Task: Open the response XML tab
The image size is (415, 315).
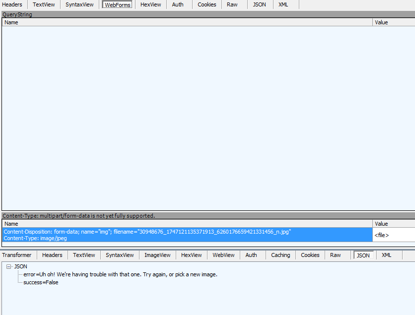Action: tap(386, 255)
